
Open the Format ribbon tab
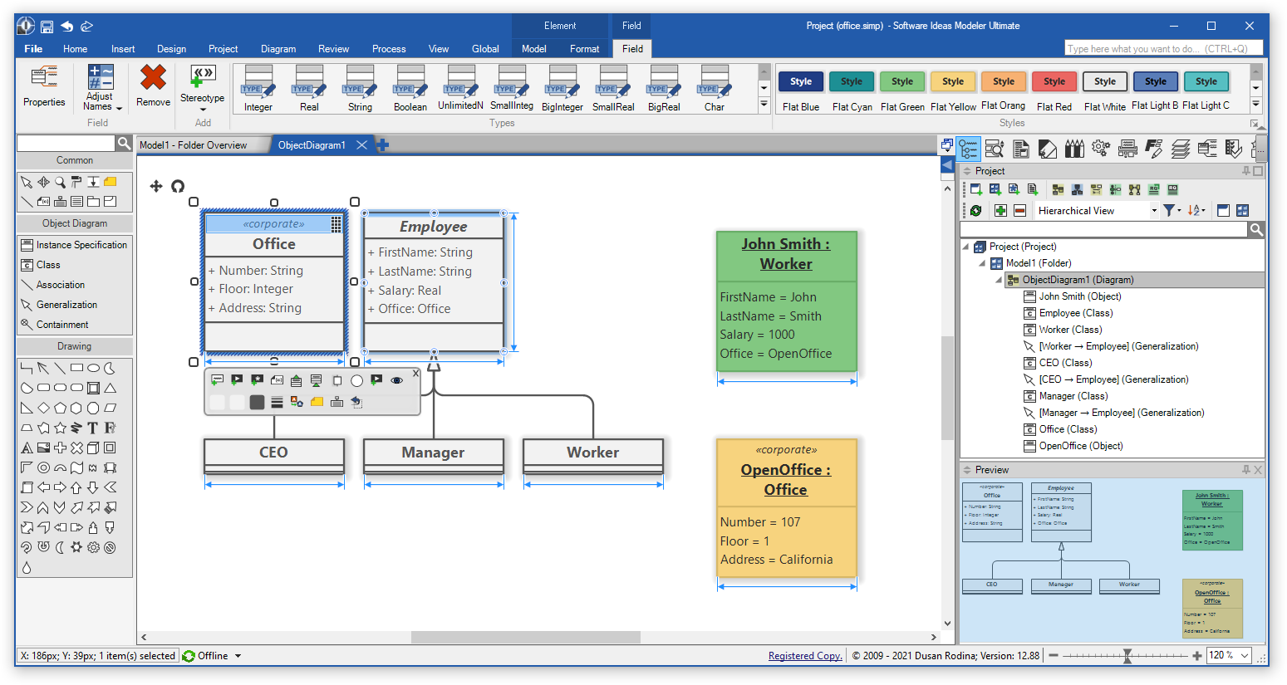click(x=584, y=49)
